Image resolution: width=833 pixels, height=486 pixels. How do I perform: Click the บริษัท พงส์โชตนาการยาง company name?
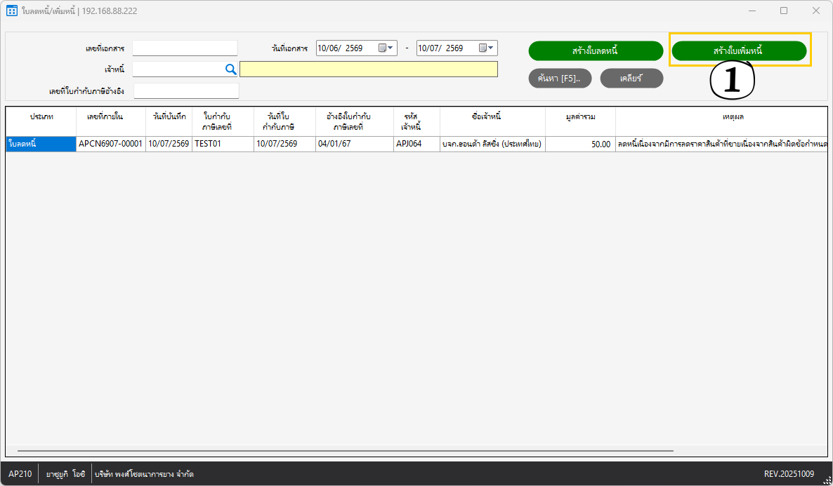pos(144,474)
